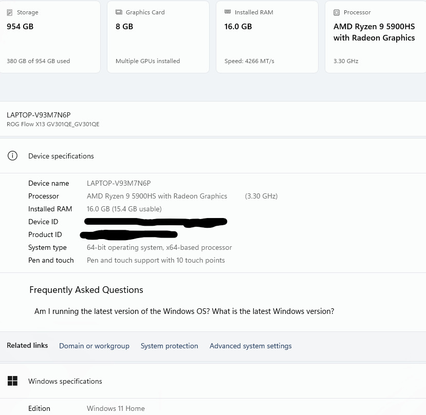Image resolution: width=426 pixels, height=415 pixels.
Task: Open Domain or workgroup link
Action: tap(94, 346)
